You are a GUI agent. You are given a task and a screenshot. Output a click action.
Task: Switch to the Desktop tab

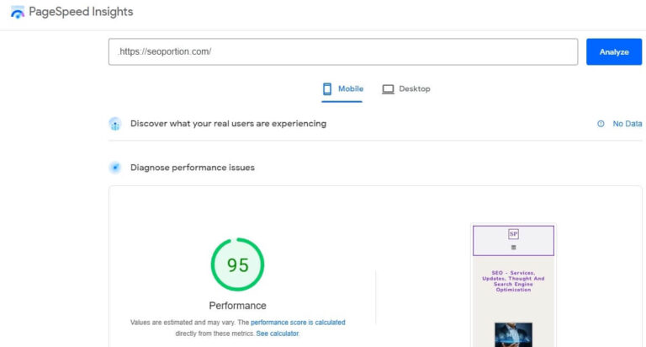405,89
